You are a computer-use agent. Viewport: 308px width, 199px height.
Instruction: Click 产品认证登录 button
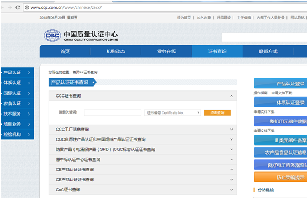coord(280,83)
